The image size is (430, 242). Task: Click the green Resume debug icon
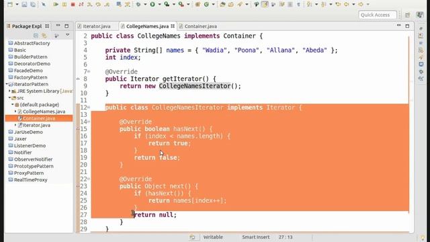tap(56, 4)
